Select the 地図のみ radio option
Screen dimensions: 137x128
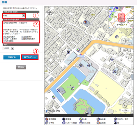click(x=20, y=23)
